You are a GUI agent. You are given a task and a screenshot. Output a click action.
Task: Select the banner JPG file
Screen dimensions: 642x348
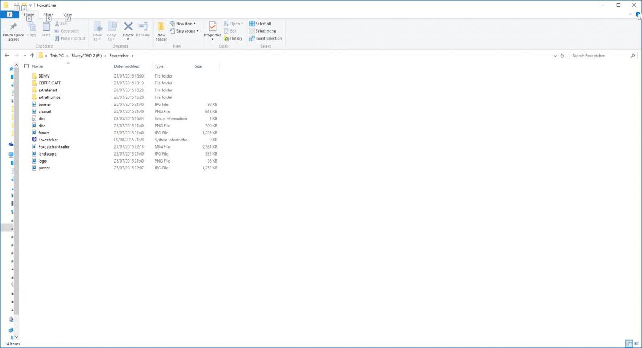click(44, 104)
